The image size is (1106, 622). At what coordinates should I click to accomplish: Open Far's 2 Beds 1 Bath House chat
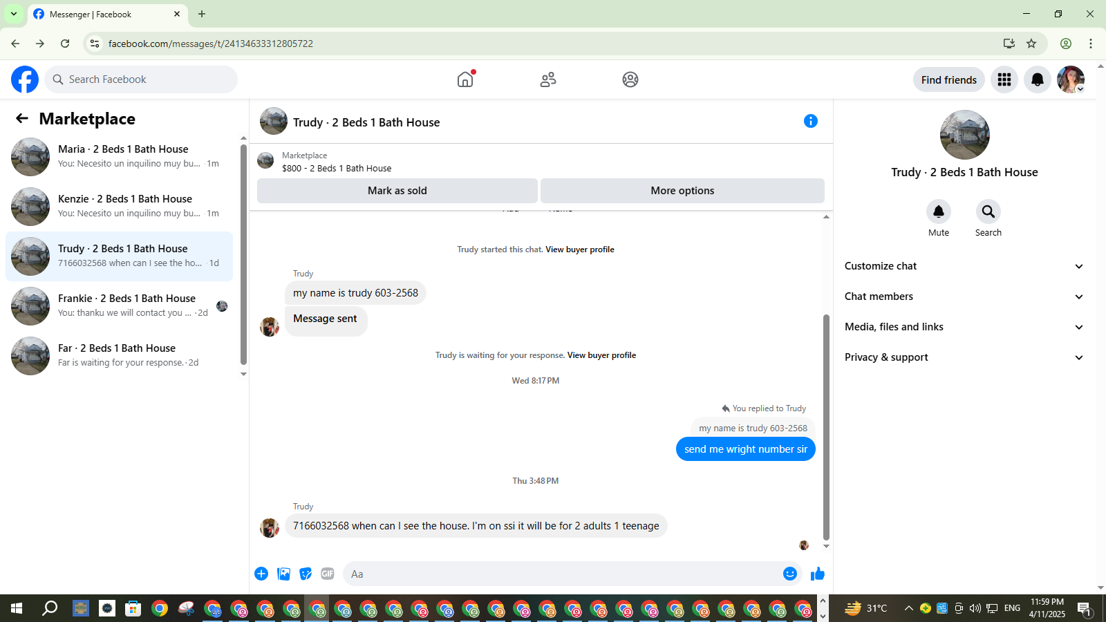pos(119,356)
